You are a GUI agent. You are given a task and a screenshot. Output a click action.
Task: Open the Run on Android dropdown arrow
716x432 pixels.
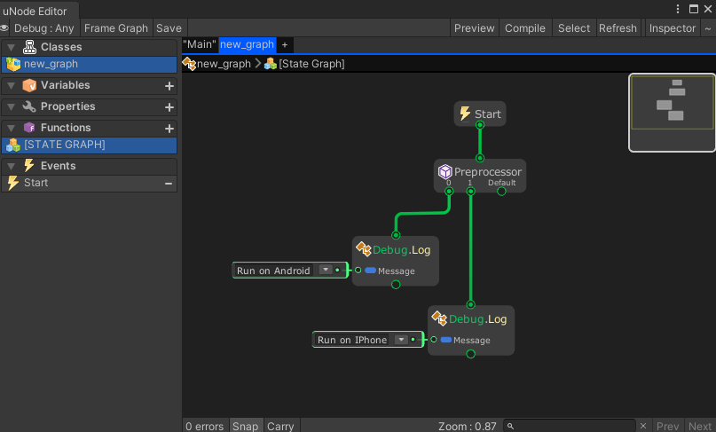pos(325,270)
